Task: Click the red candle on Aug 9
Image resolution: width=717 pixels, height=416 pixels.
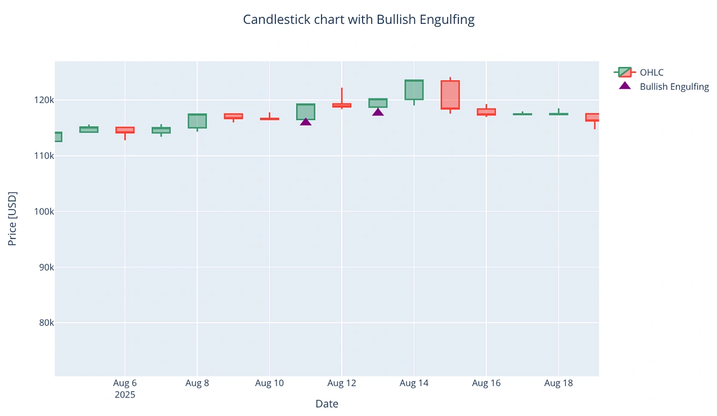Action: tap(233, 116)
